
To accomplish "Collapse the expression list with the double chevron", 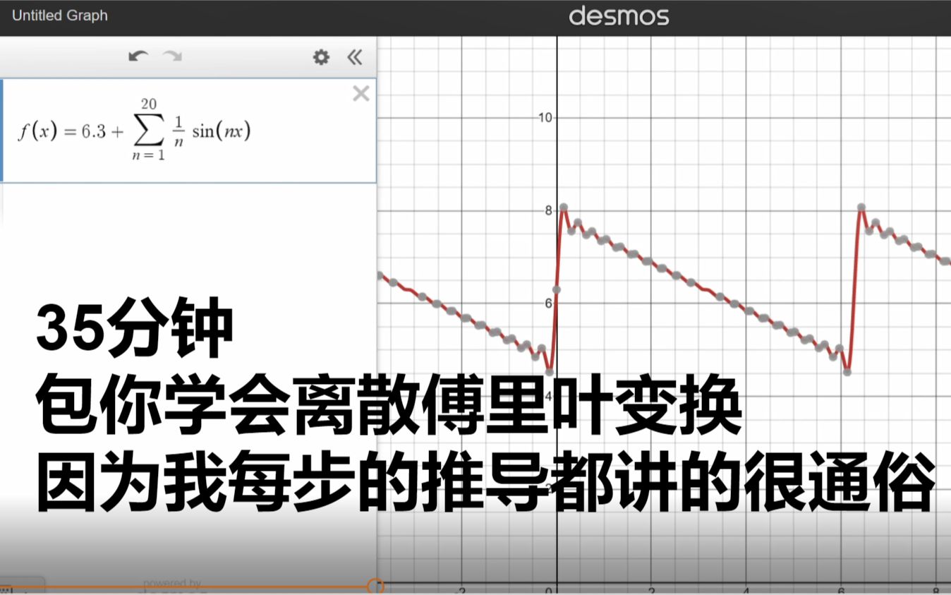I will 355,57.
